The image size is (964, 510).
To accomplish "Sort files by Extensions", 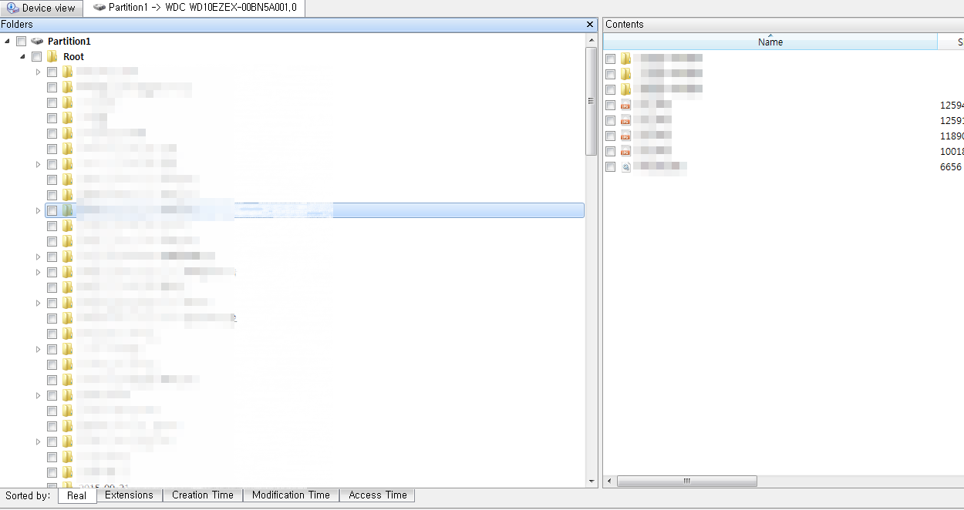I will pyautogui.click(x=130, y=495).
